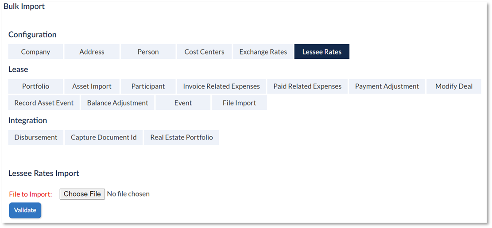
Task: Select Paid Related Expenses import
Action: (307, 86)
